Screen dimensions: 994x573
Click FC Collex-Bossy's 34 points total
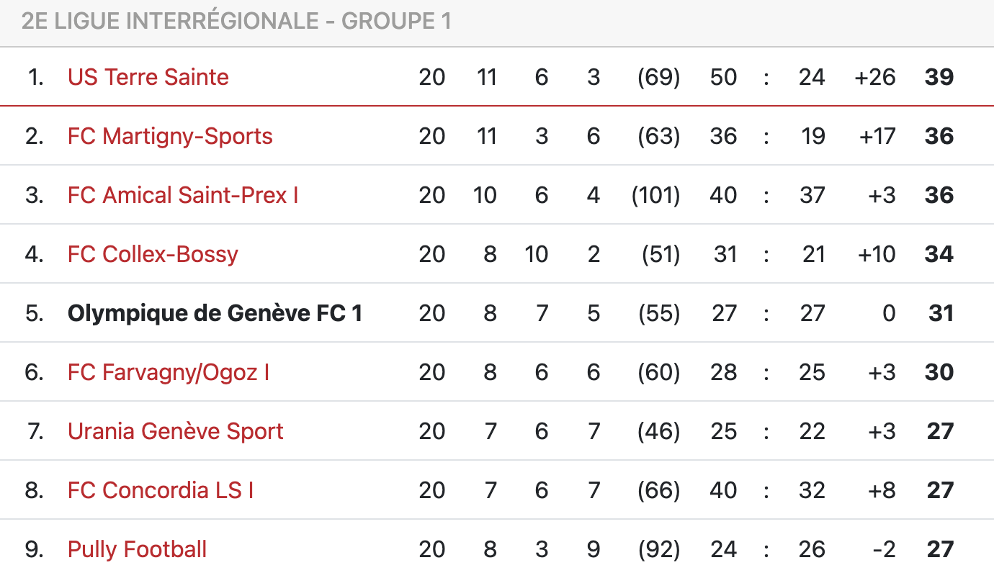click(x=939, y=254)
